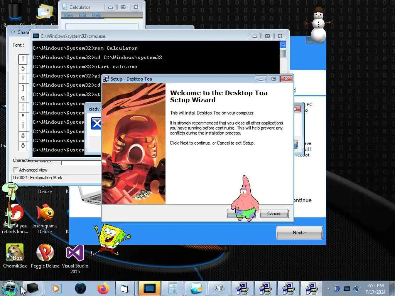Click the 'U+0021: Exclamation Mark' status text

tap(38, 178)
